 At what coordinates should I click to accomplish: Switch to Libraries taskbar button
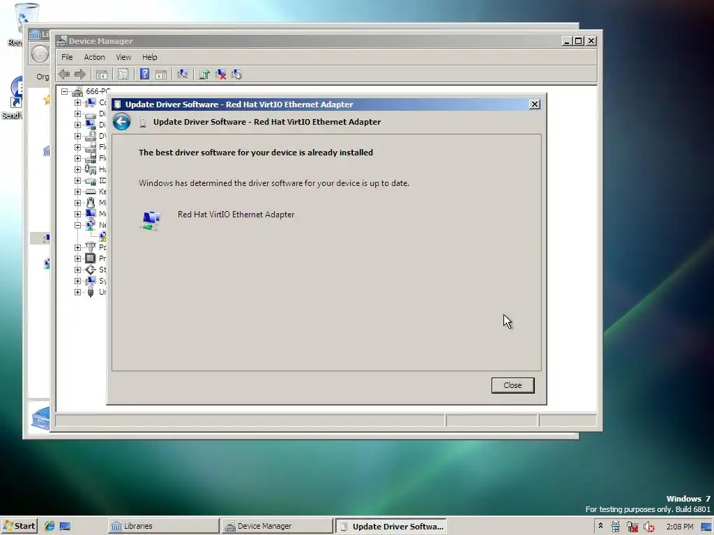tap(163, 526)
